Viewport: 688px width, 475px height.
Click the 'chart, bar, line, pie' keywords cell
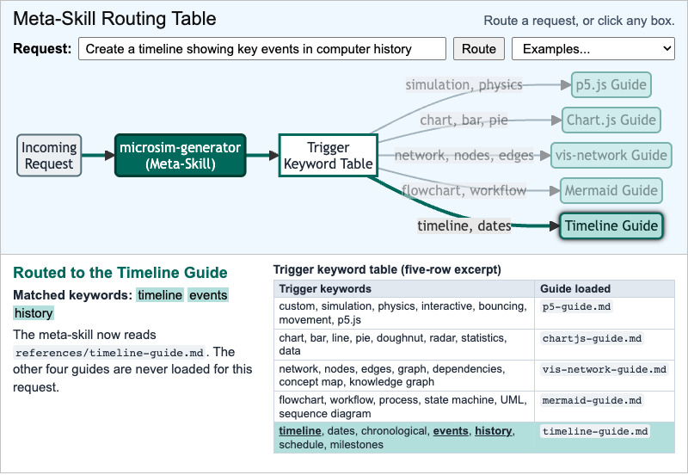pos(403,344)
